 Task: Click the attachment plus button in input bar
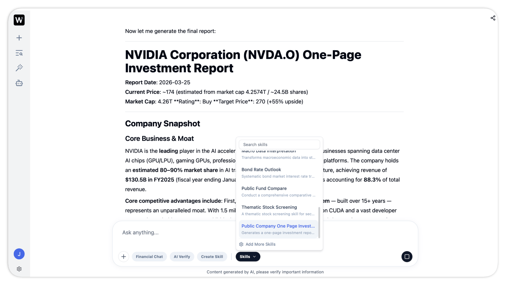tap(124, 256)
